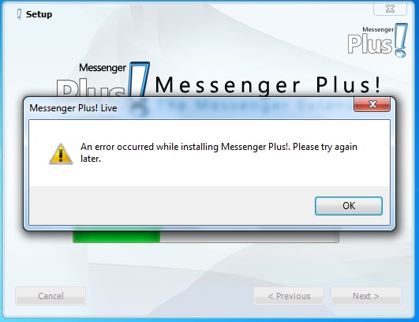
Task: Click the error message text about installing
Action: [219, 152]
